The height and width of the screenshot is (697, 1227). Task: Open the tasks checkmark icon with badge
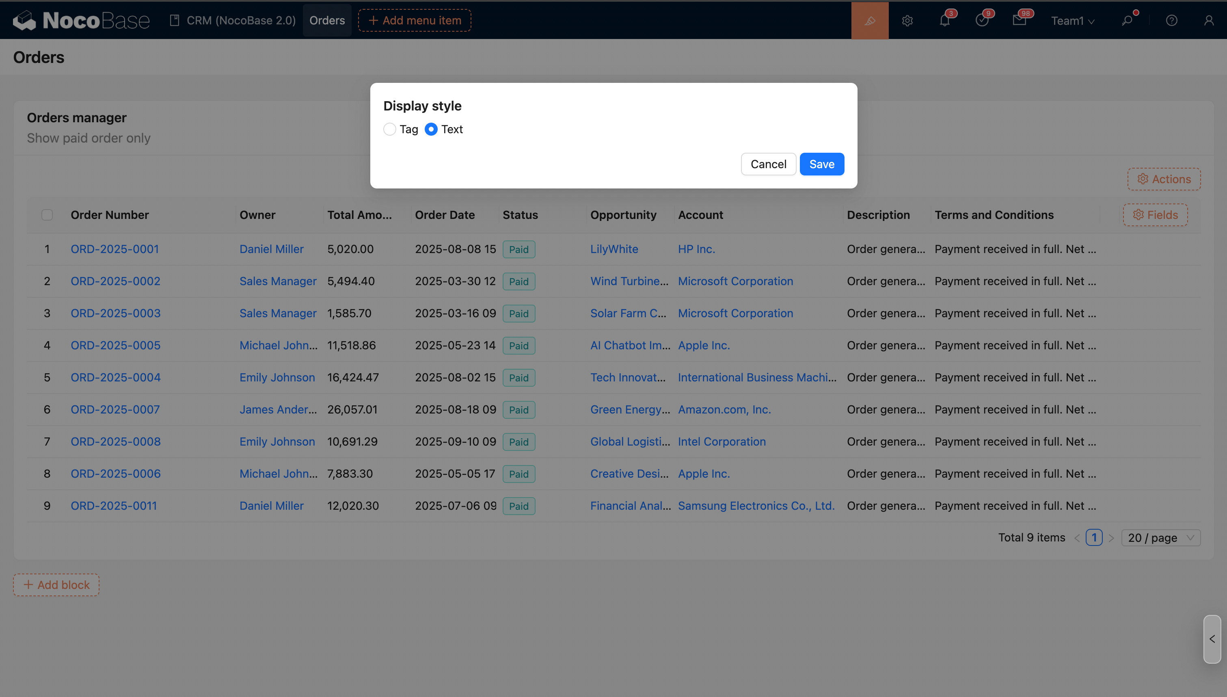pyautogui.click(x=982, y=21)
